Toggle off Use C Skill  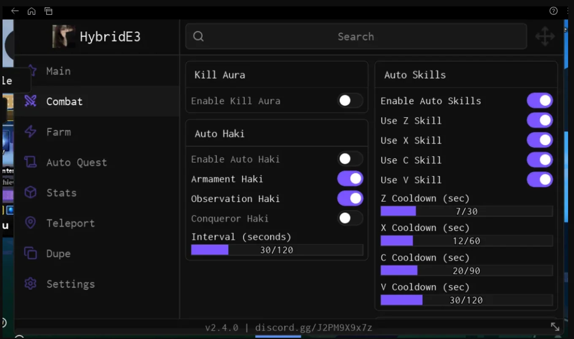[x=540, y=160]
